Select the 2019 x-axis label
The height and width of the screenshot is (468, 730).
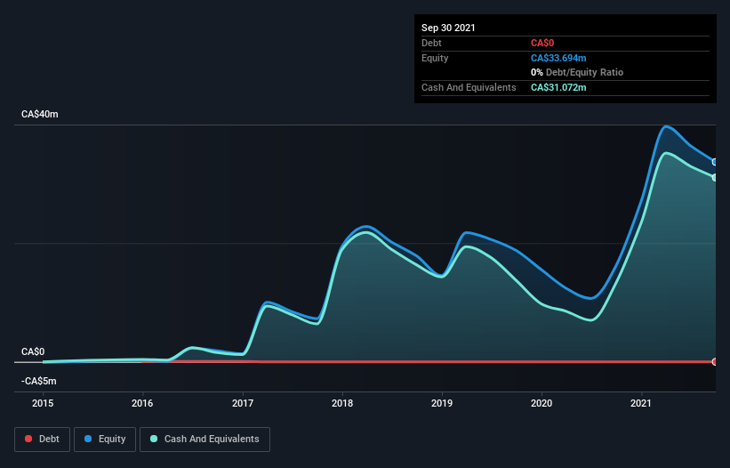pyautogui.click(x=442, y=403)
